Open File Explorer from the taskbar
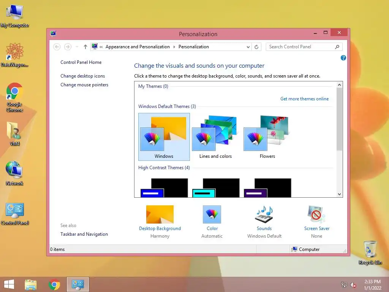This screenshot has width=389, height=292. (31, 284)
